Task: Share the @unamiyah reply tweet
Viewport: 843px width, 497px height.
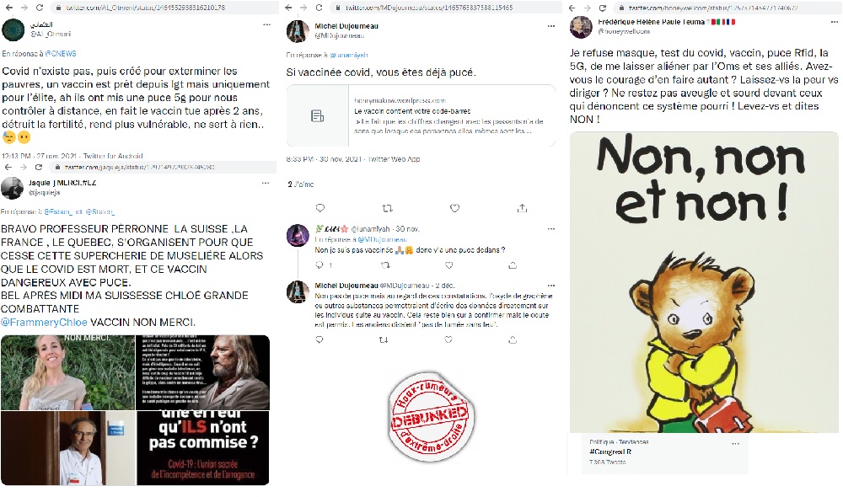Action: [513, 265]
